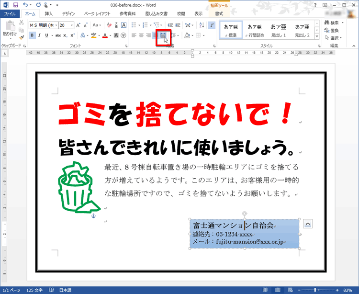Open the ファイル tab
The height and width of the screenshot is (294, 359).
coord(10,14)
